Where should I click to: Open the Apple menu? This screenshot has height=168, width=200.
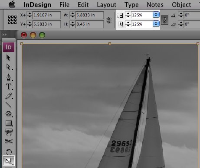point(12,5)
